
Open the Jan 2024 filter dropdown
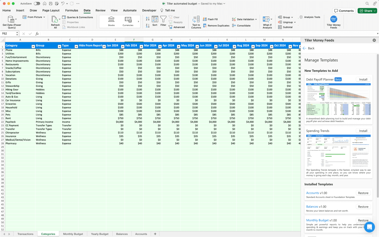[123, 47]
